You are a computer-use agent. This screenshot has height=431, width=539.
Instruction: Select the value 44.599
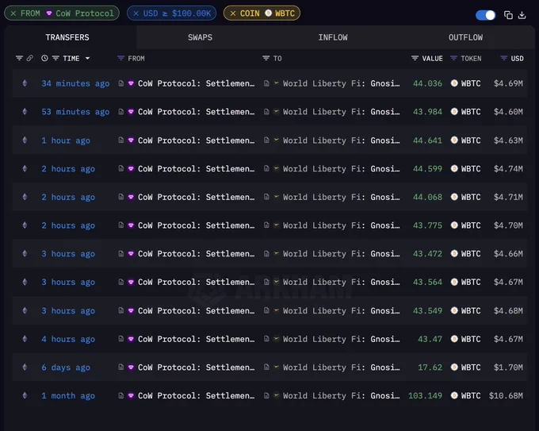427,169
